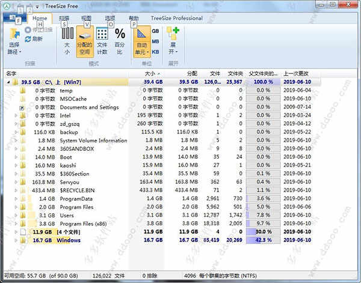
Task: Click the C:\ root drive folder icon
Action: tap(15, 82)
